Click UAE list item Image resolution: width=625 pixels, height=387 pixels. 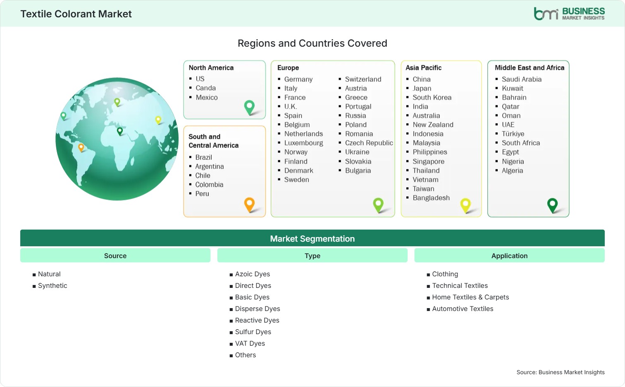(508, 125)
